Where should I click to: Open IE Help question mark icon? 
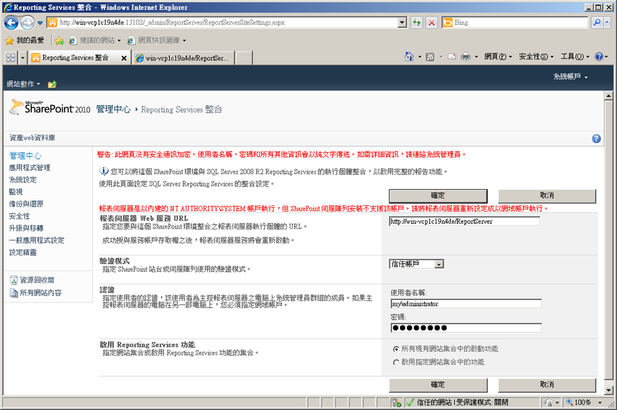tap(599, 57)
